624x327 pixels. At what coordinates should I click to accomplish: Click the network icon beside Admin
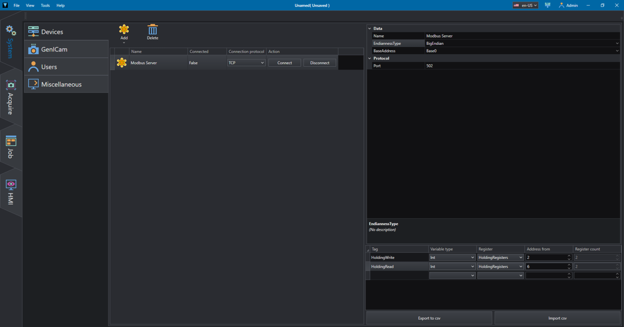tap(548, 5)
